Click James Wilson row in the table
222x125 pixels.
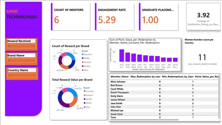click(x=164, y=100)
